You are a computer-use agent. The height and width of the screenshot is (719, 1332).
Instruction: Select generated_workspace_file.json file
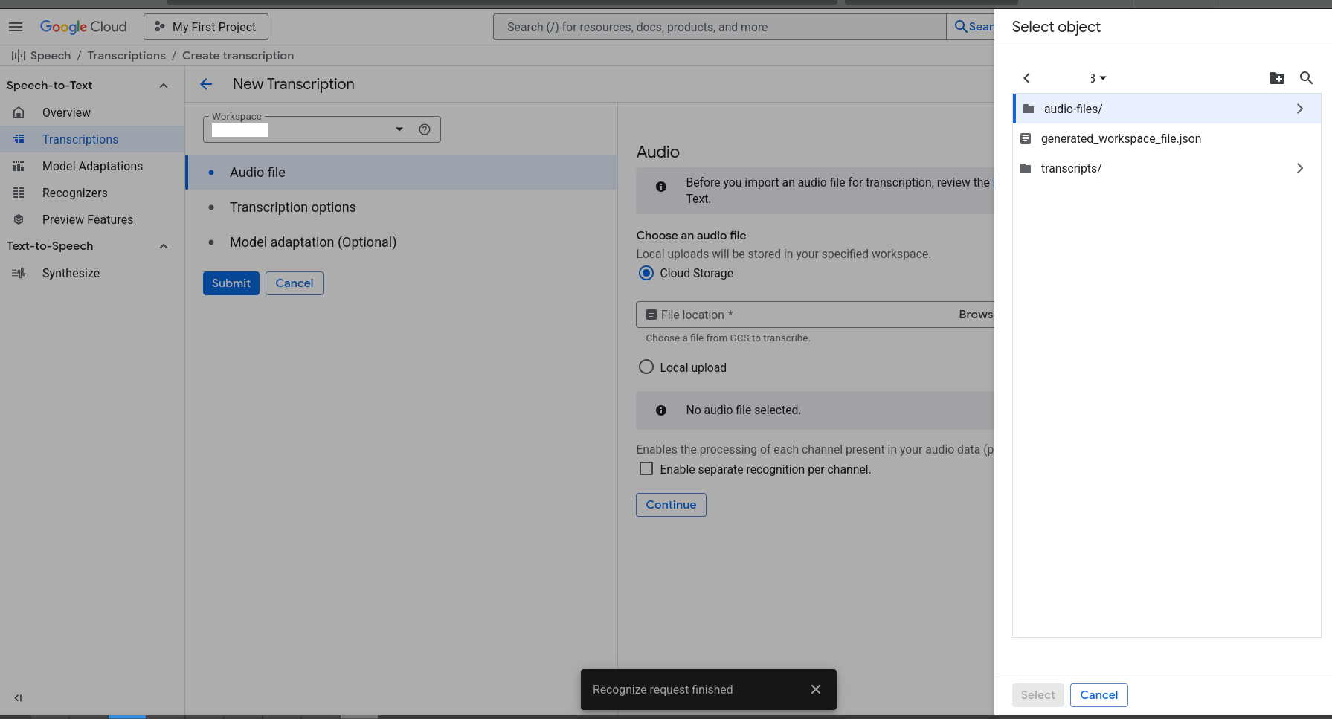(x=1120, y=138)
